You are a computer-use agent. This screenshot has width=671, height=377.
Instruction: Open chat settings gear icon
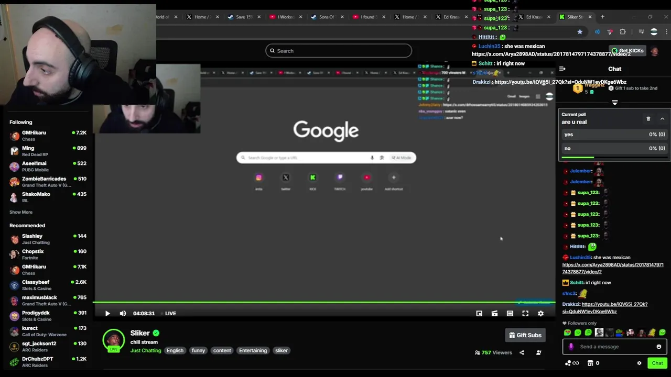(639, 363)
